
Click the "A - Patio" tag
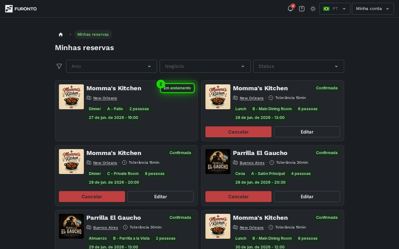point(115,109)
